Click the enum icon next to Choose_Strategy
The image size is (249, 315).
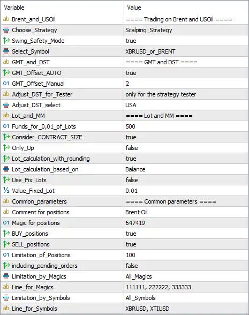coord(6,30)
